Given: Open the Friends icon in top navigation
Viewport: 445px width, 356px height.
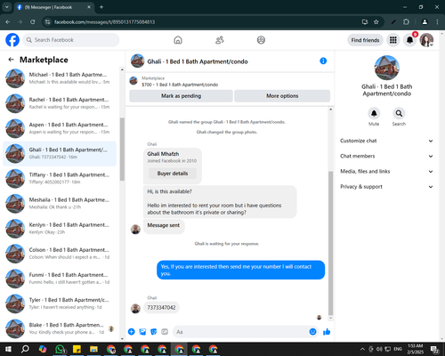Looking at the screenshot, I should point(220,40).
